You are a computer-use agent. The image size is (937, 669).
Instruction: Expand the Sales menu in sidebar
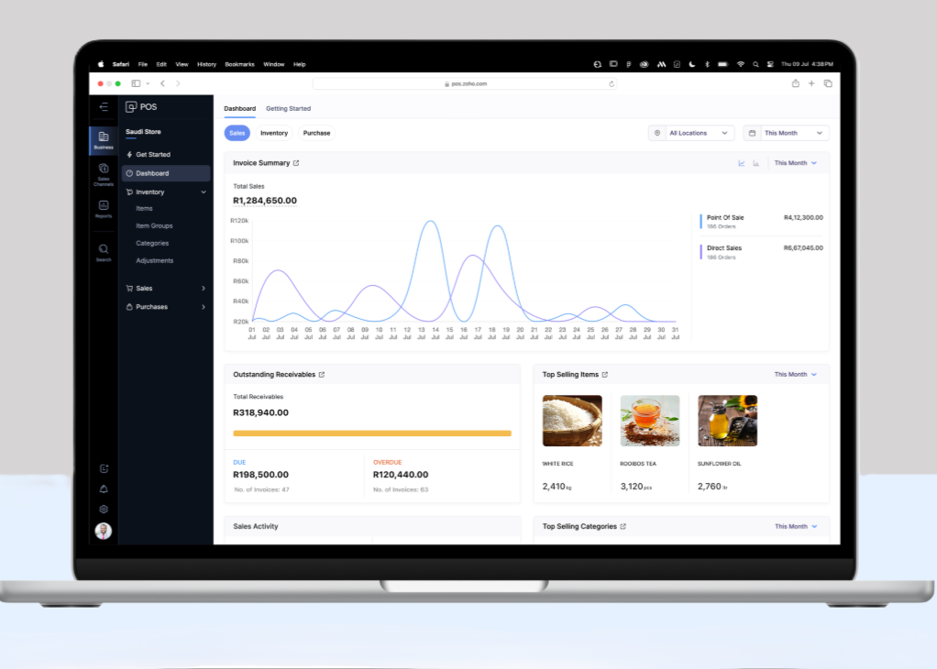166,289
